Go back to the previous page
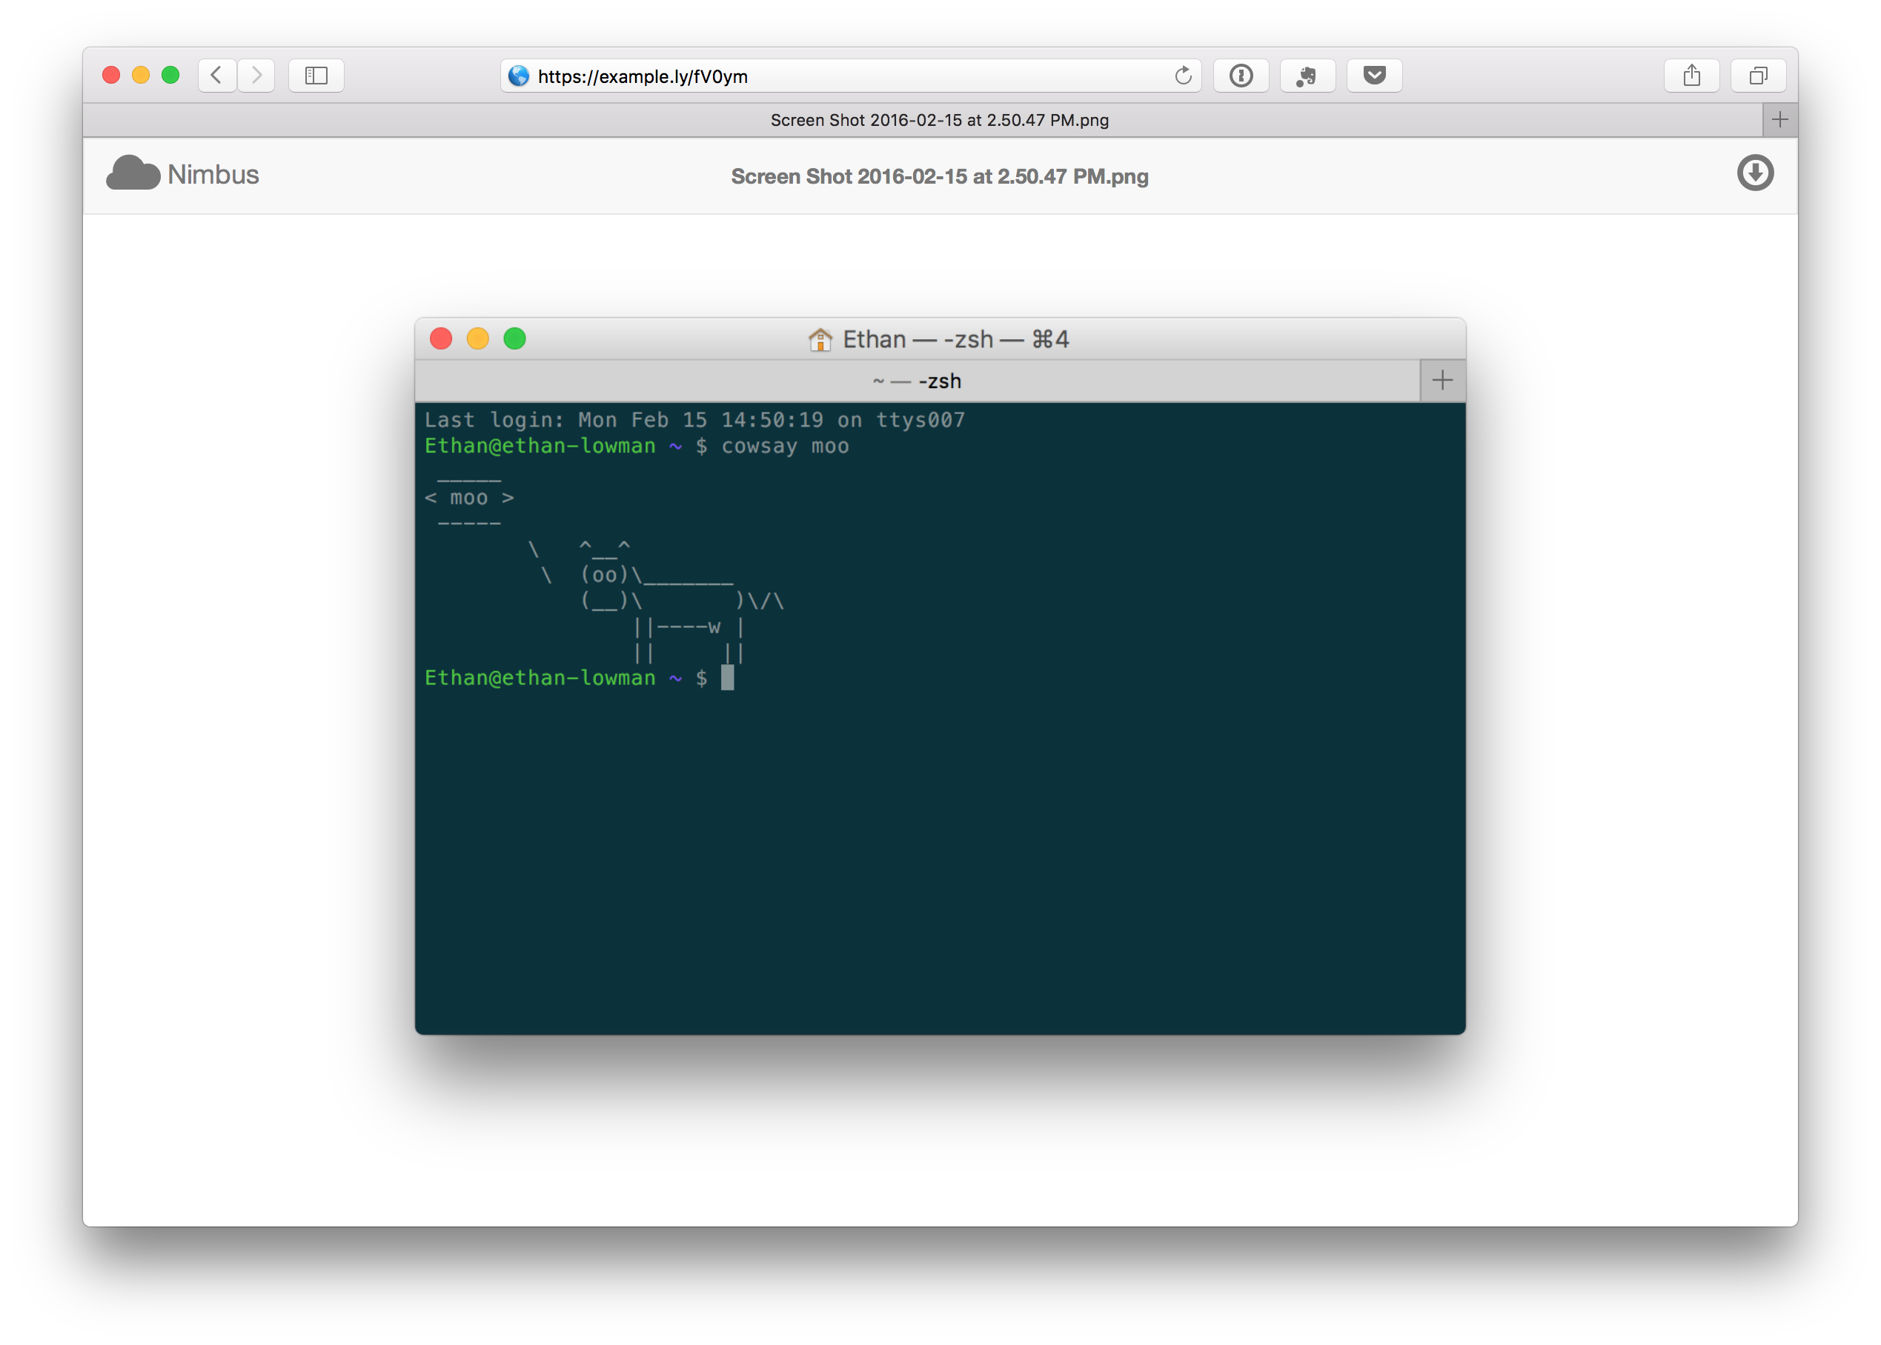The width and height of the screenshot is (1881, 1345). pyautogui.click(x=217, y=76)
